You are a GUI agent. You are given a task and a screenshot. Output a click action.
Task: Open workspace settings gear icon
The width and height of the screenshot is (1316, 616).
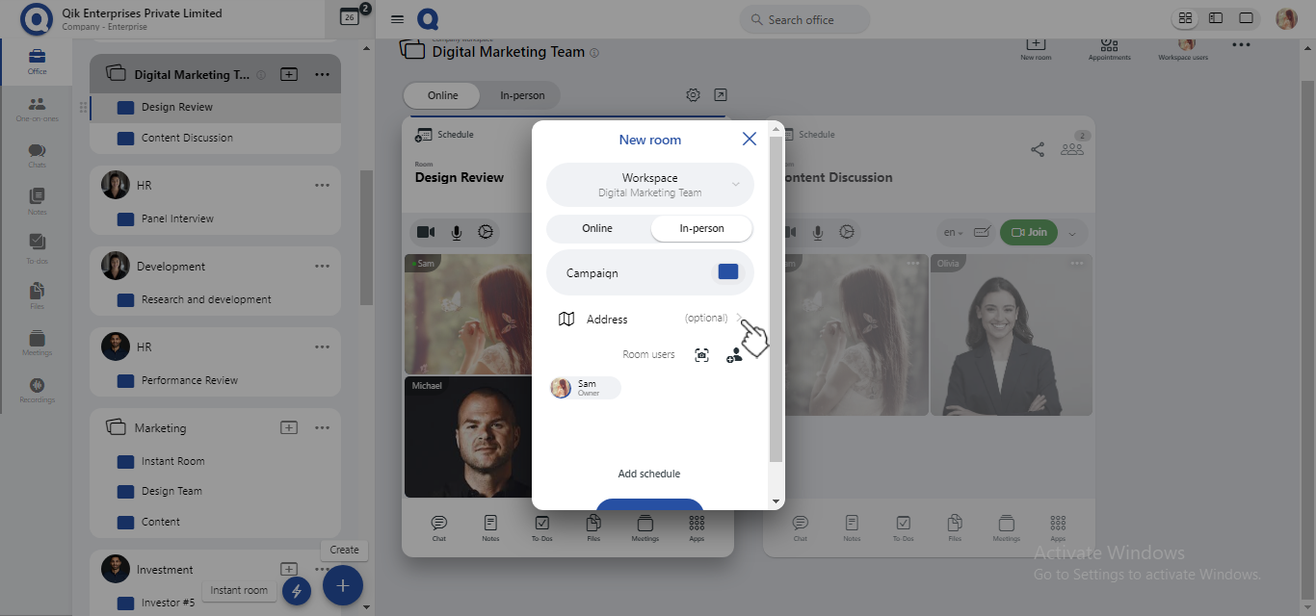click(x=693, y=95)
